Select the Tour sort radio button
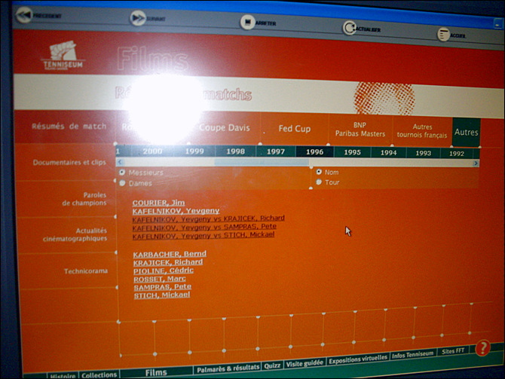Screen dimensions: 505x379 pos(319,182)
